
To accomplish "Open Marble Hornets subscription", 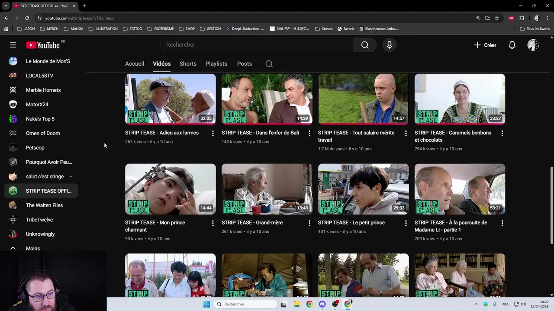I will [x=41, y=90].
